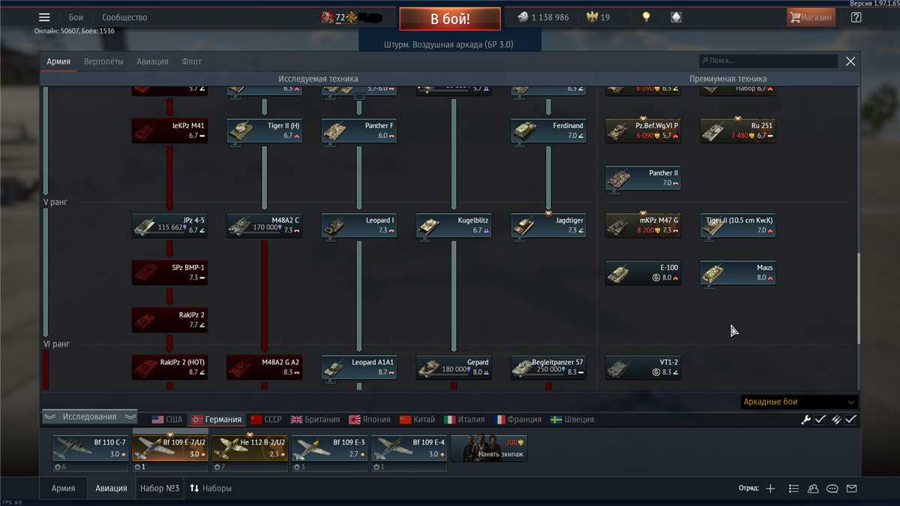Viewport: 900px width, 506px height.
Task: Open the Бои menu
Action: coord(76,17)
